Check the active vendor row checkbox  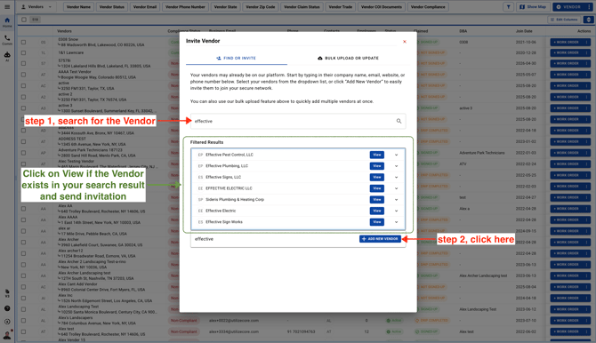[x=23, y=86]
